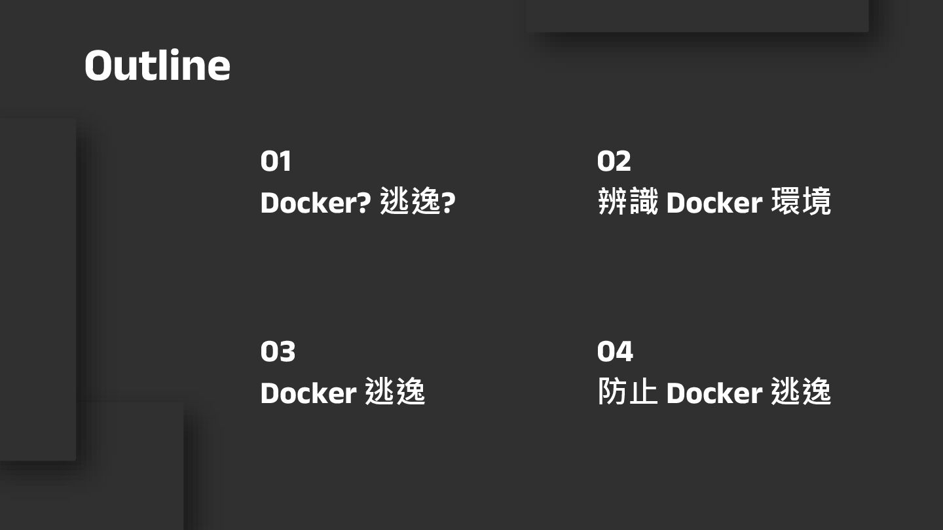943x530 pixels.
Task: Click the word "Docker" in the 04 heading
Action: click(714, 393)
